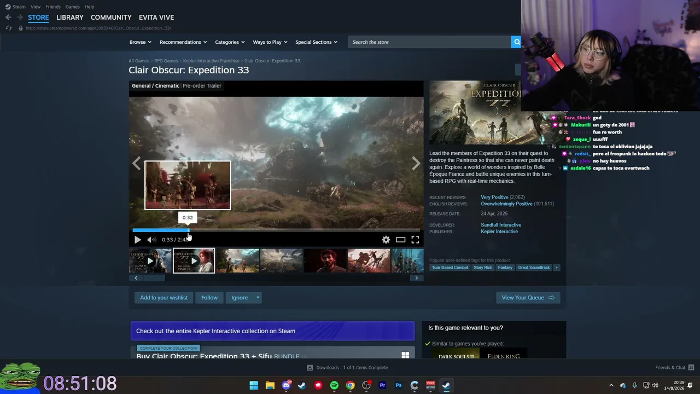Go back in Steam navigation

tap(8, 18)
